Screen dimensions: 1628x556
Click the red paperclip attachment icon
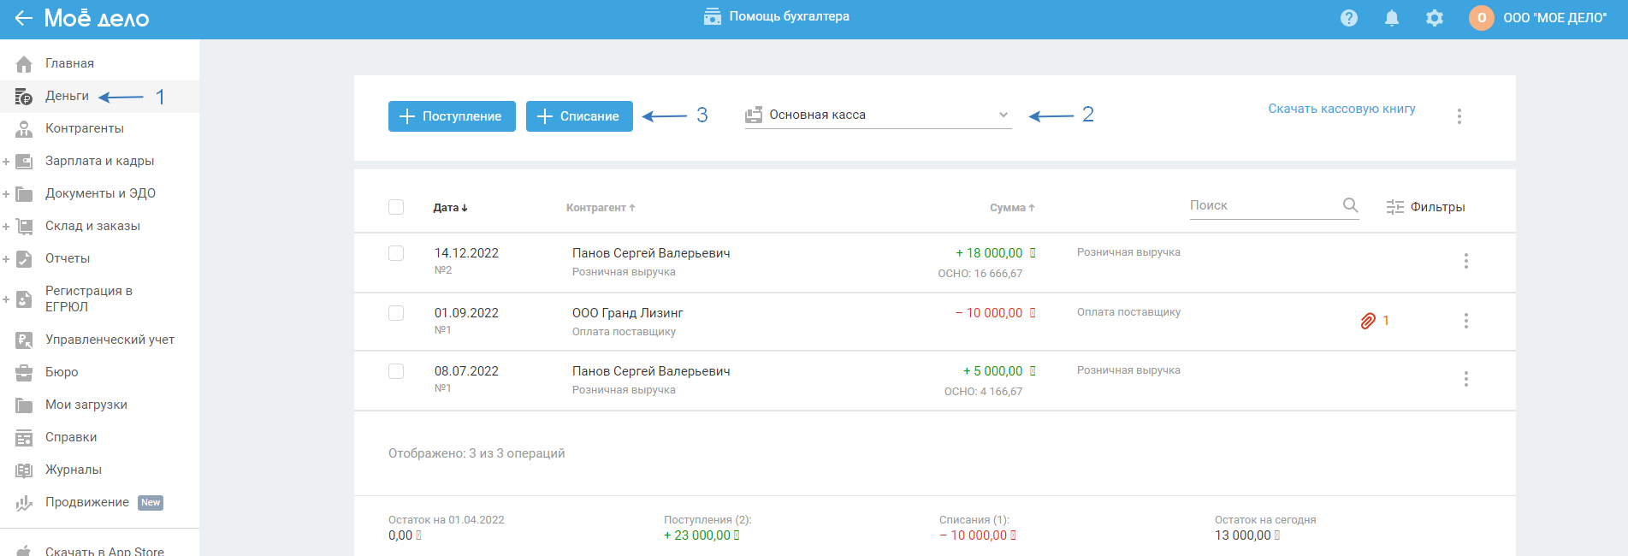click(1368, 321)
